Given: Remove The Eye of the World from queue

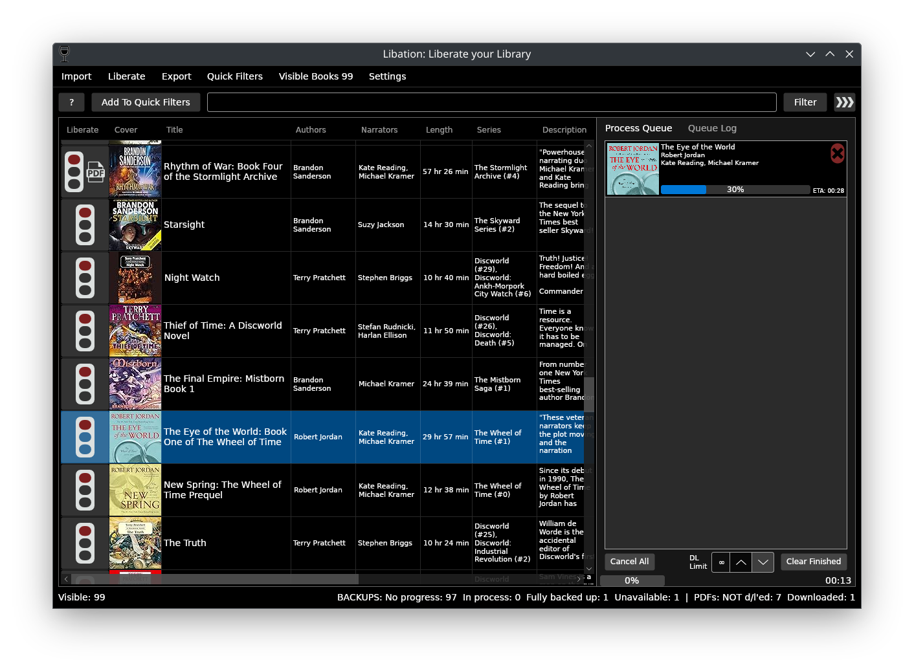Looking at the screenshot, I should 837,153.
